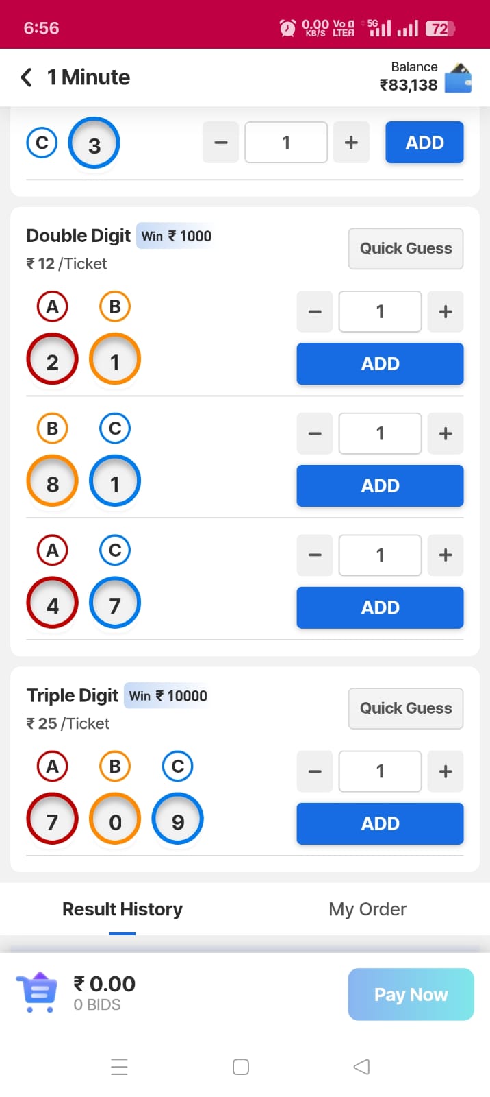The width and height of the screenshot is (490, 1097).
Task: Click the Triple Digit quantity input field
Action: 380,771
